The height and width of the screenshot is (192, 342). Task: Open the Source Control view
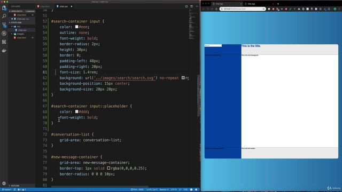(4, 25)
